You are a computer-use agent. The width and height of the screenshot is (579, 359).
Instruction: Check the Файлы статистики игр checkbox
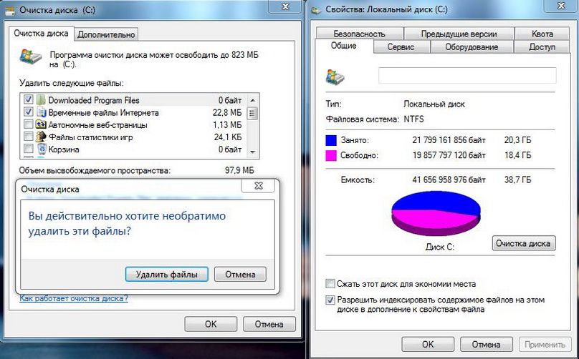[x=29, y=137]
